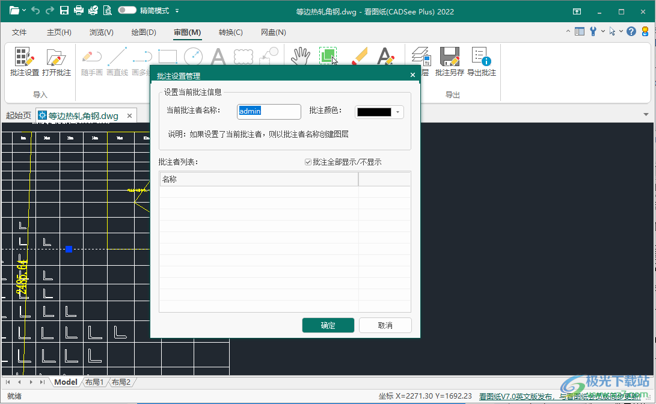
Task: Switch to the 网盘(N) ribbon tab
Action: tap(273, 32)
